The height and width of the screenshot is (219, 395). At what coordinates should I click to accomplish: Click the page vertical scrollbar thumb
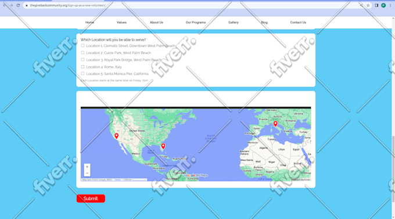click(x=393, y=168)
